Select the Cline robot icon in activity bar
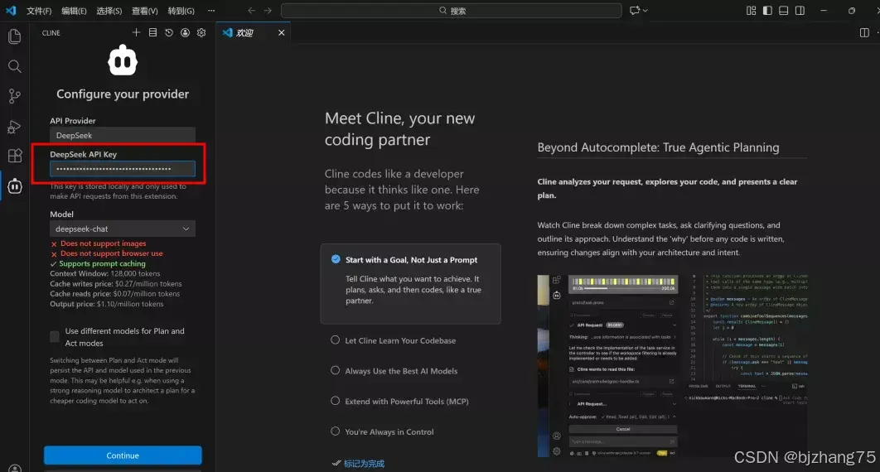Viewport: 880px width, 472px height. (15, 186)
